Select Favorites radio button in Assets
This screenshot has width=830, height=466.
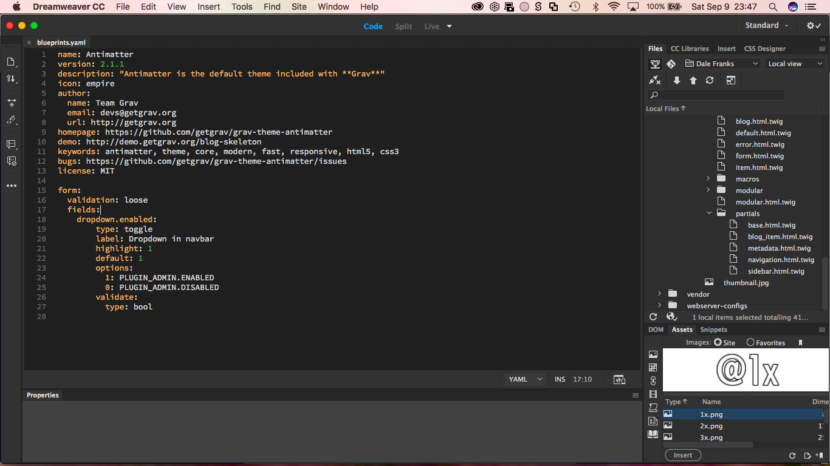[750, 343]
